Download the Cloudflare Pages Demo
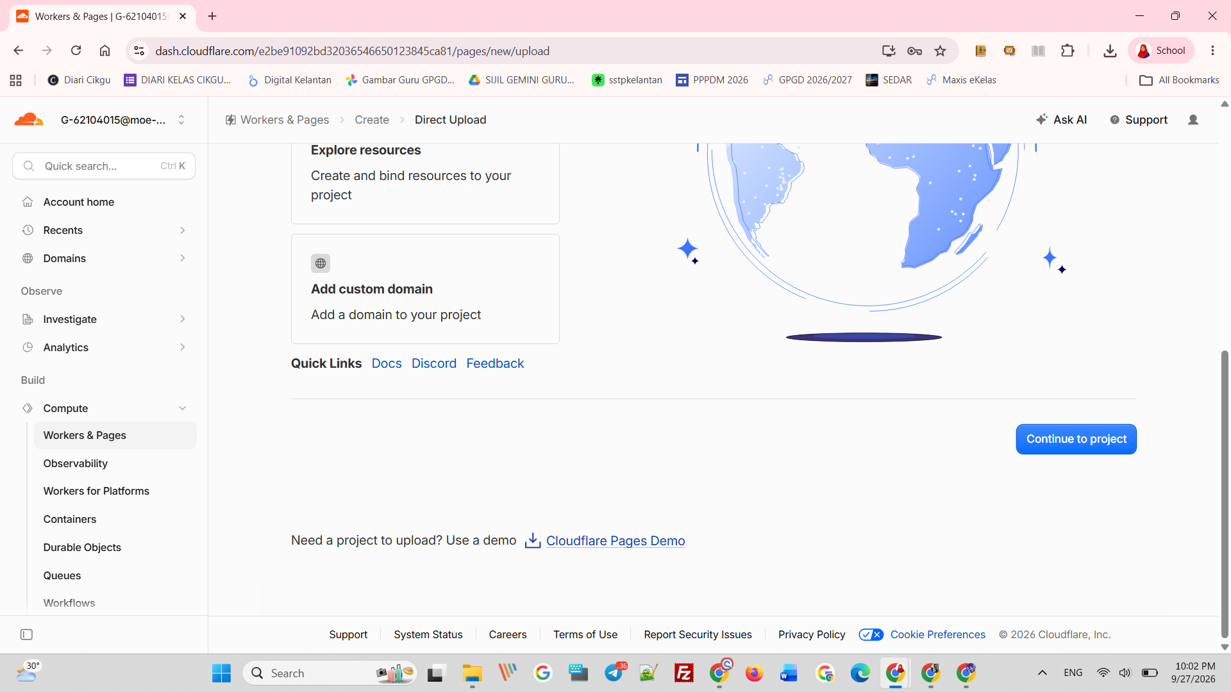 click(x=615, y=541)
